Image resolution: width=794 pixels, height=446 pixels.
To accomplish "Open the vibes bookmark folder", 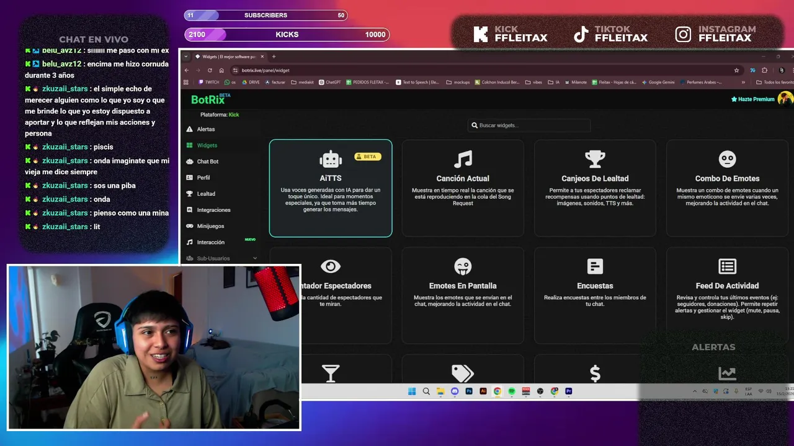I will [535, 82].
